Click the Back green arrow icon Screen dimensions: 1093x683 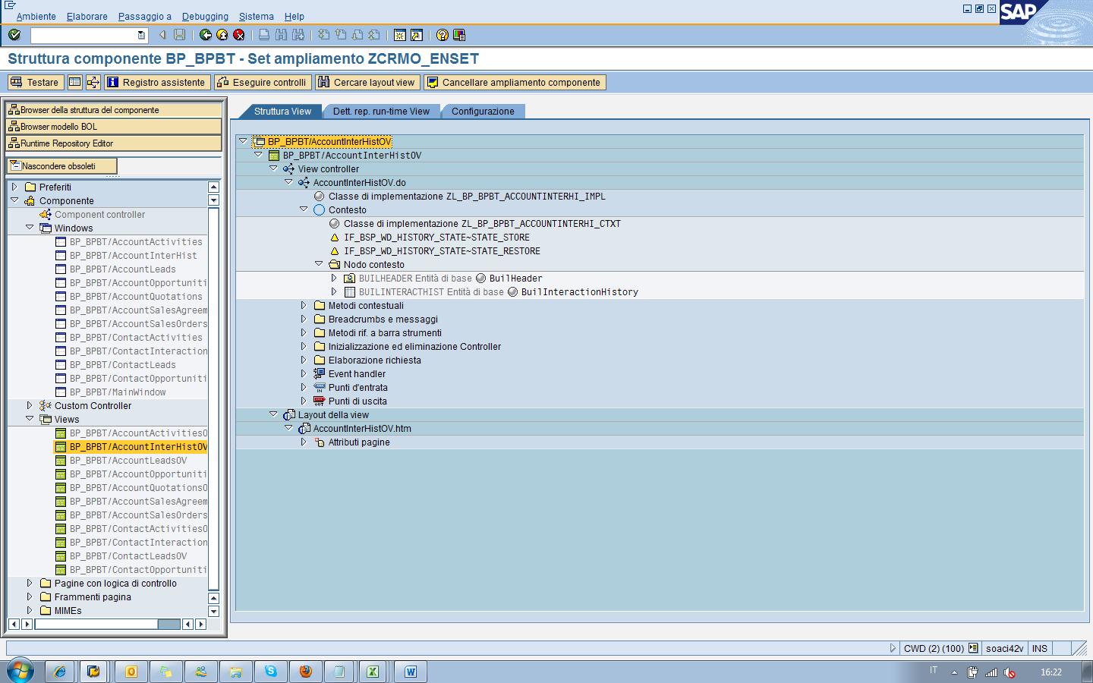click(205, 34)
